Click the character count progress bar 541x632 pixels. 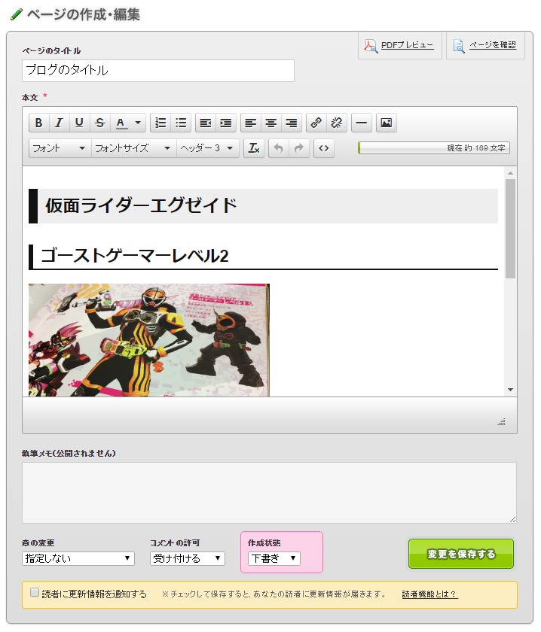coord(433,148)
